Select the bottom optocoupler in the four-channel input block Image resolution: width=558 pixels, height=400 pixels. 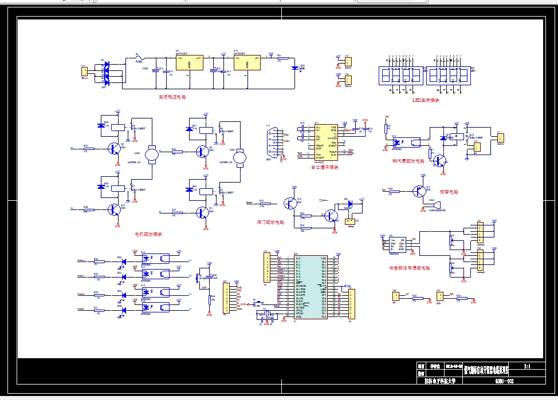coord(155,307)
